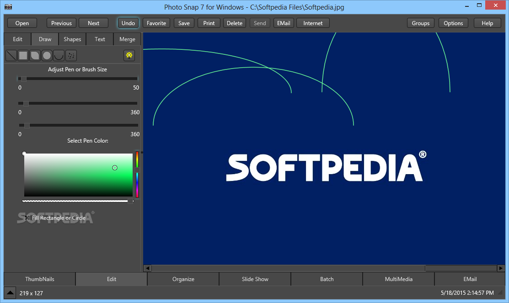Click the EMail toolbar button
The height and width of the screenshot is (303, 509).
point(284,23)
